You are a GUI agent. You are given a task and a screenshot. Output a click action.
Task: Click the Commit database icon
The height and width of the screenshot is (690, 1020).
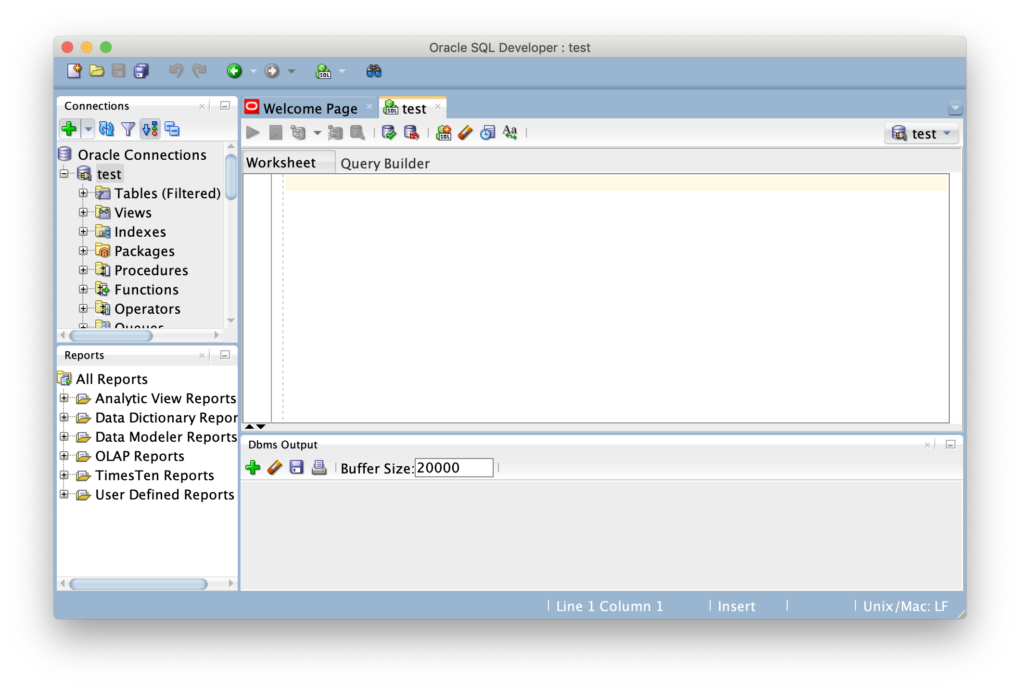pos(388,132)
